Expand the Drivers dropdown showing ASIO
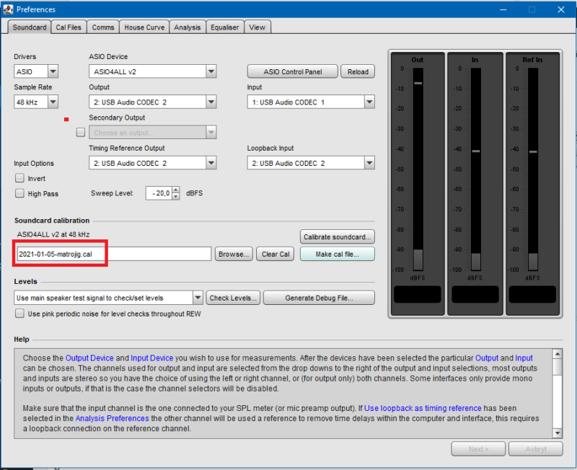The height and width of the screenshot is (470, 577). tap(36, 71)
